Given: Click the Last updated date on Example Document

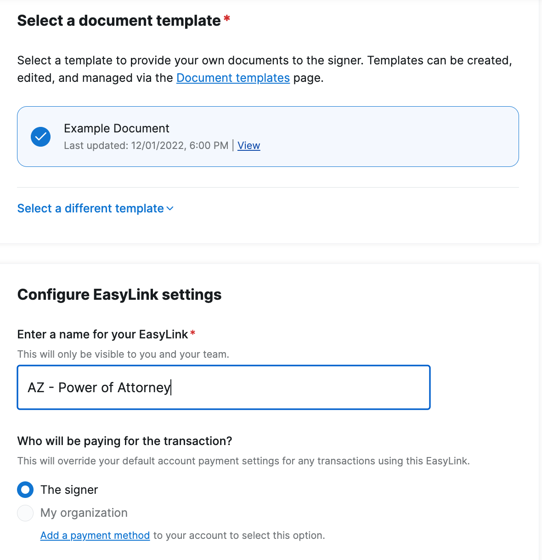Looking at the screenshot, I should [146, 145].
